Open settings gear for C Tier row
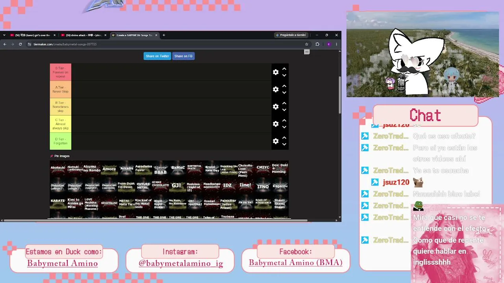 (276, 124)
